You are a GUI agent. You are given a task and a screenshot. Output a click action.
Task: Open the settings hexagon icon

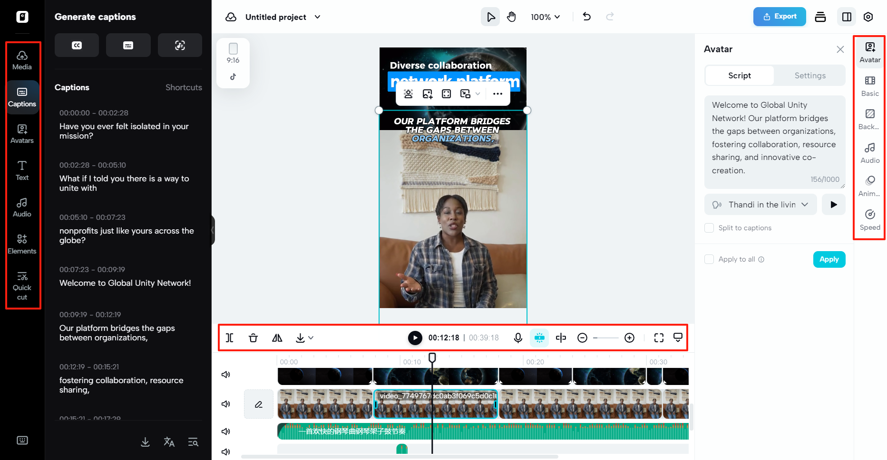[868, 17]
